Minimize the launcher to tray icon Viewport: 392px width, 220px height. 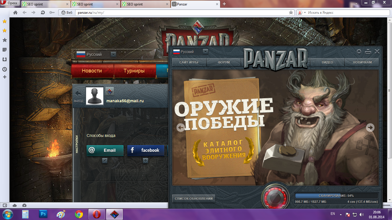click(368, 52)
